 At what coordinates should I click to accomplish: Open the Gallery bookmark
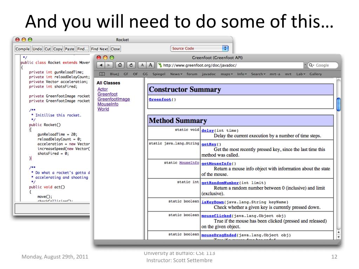[316, 74]
